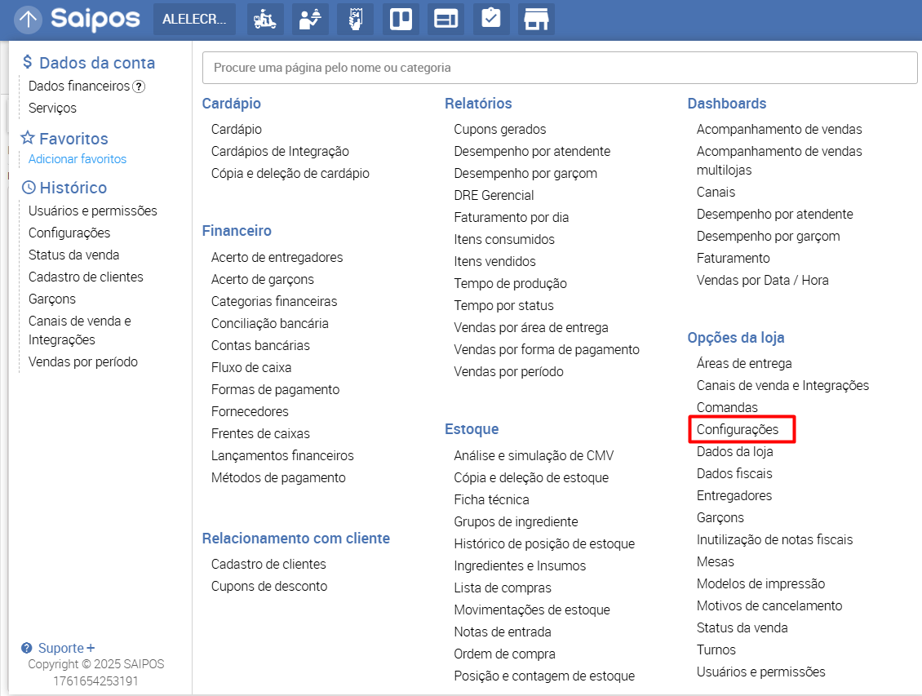Open Cardápios de Integração page
This screenshot has width=922, height=696.
click(280, 151)
